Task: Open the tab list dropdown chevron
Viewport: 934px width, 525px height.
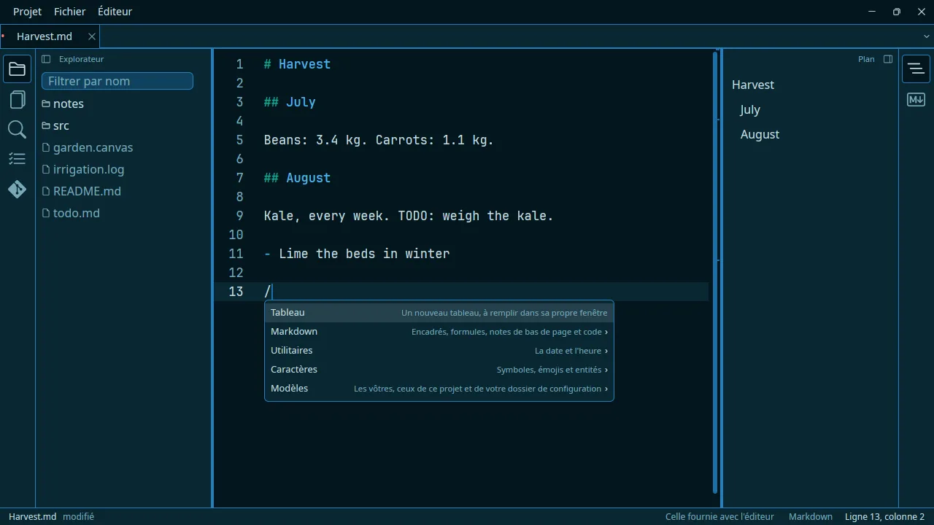Action: pos(927,36)
